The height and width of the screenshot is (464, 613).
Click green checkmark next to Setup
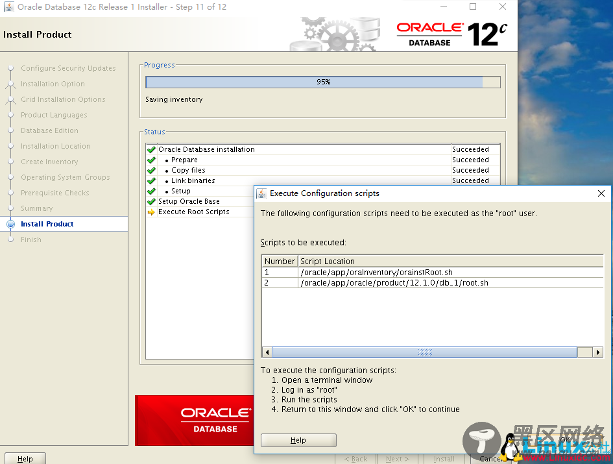[x=151, y=191]
